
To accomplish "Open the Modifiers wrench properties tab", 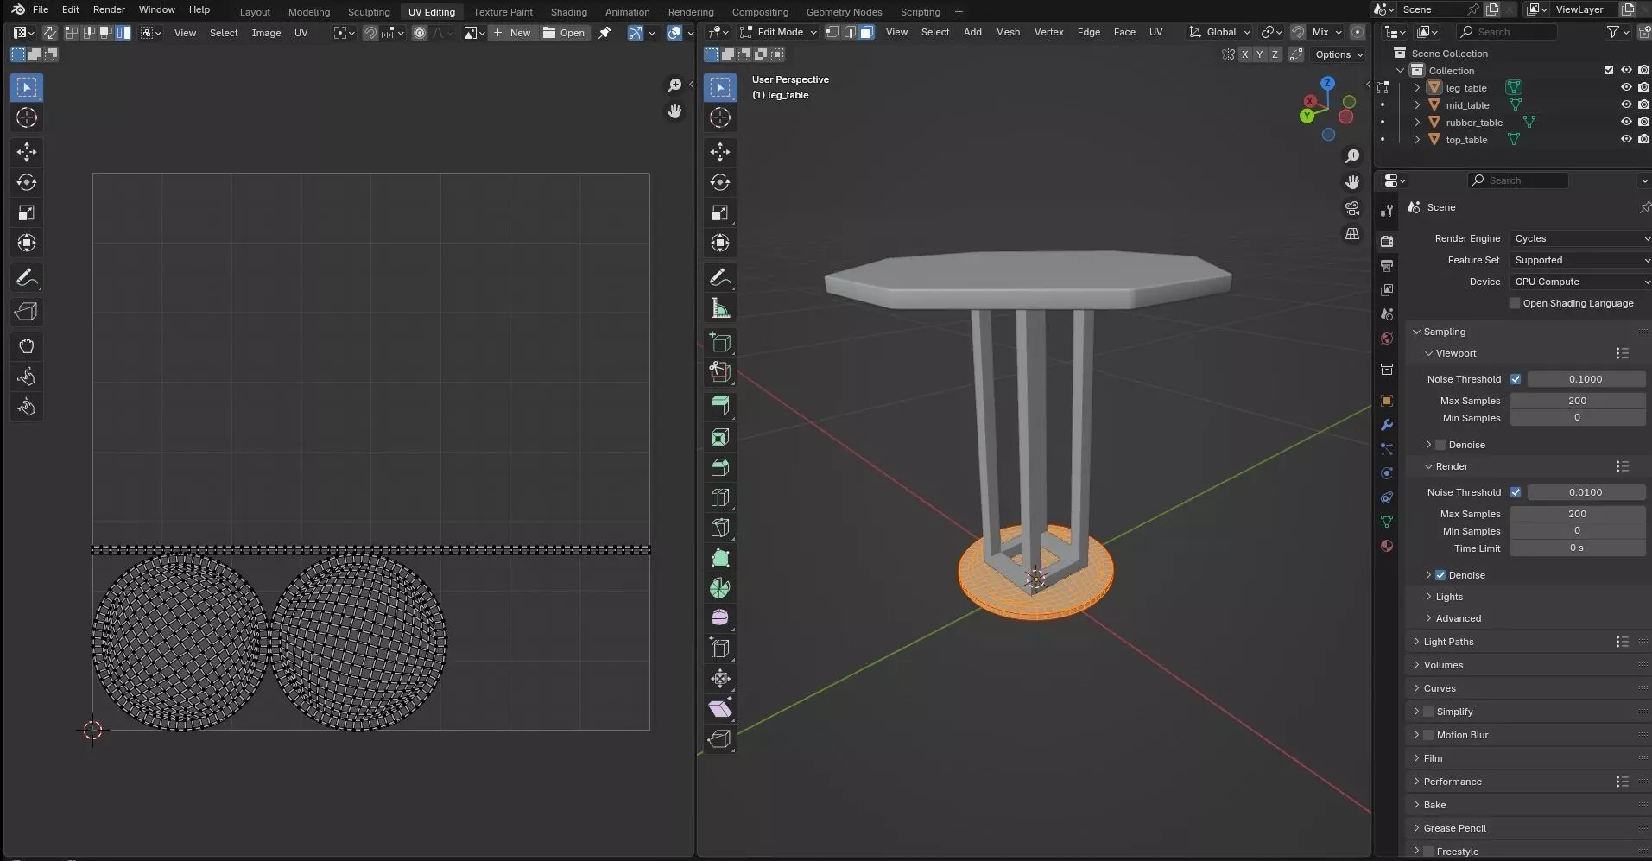I will tap(1387, 425).
